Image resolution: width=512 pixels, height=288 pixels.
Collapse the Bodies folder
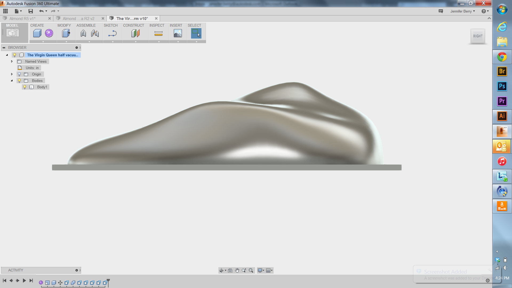pos(12,81)
